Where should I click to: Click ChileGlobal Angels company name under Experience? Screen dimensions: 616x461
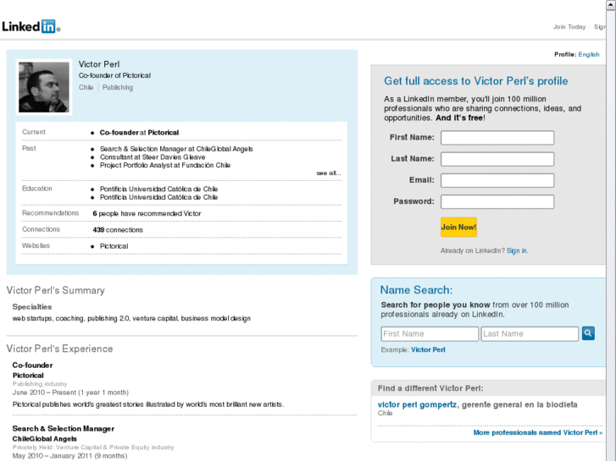point(44,439)
